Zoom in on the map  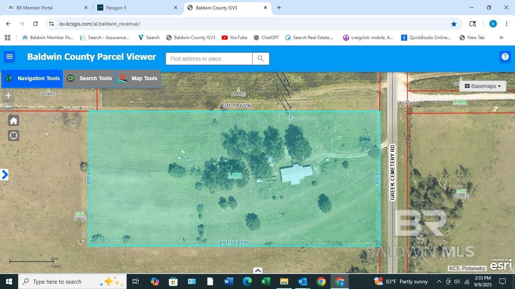tap(8, 95)
